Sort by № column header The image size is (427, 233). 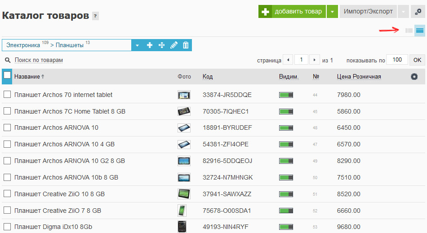click(316, 77)
